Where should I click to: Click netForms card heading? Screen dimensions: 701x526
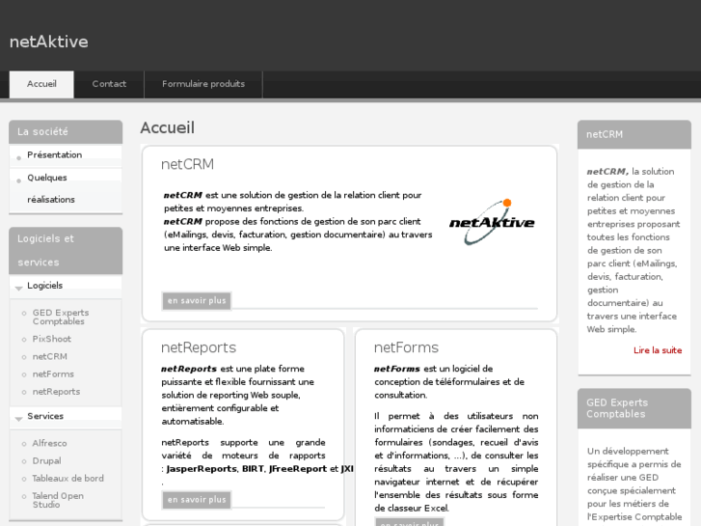click(406, 347)
